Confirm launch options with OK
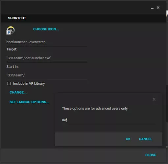This screenshot has width=168, height=164. (128, 139)
